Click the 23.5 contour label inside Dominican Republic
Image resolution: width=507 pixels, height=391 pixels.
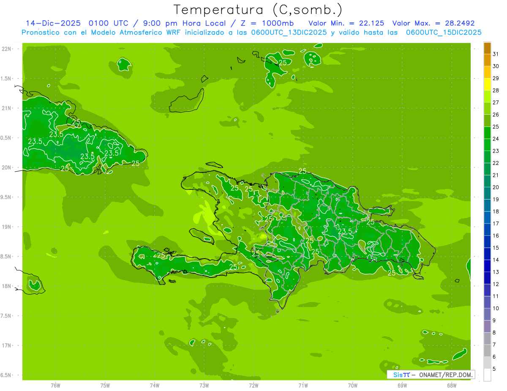click(345, 231)
